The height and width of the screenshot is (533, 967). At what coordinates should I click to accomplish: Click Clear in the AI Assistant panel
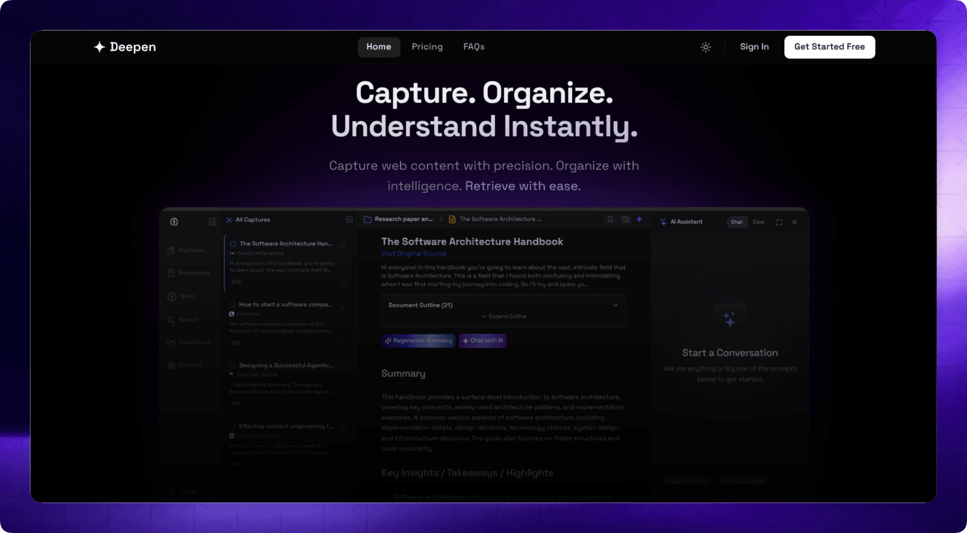tap(759, 222)
